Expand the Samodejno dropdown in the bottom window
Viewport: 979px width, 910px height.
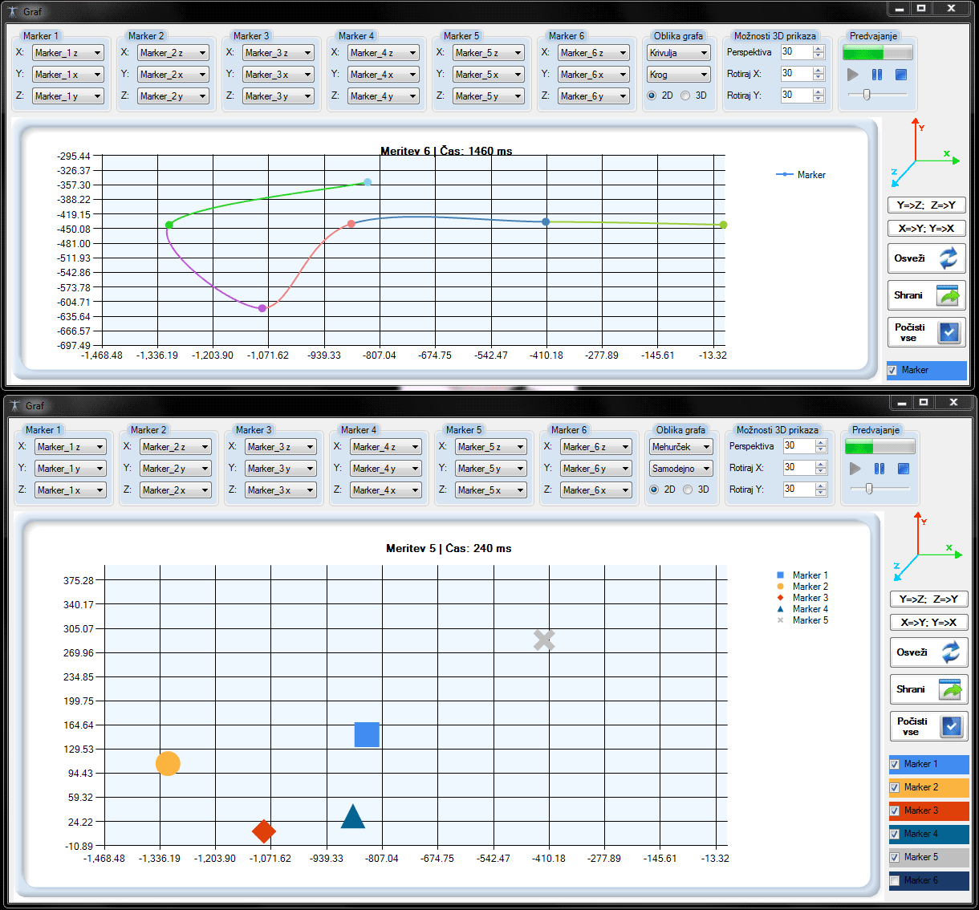tap(681, 469)
